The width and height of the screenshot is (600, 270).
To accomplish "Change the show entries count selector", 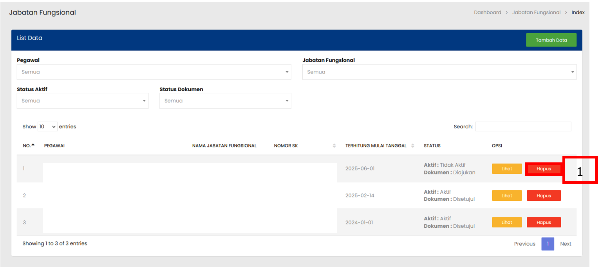I will pyautogui.click(x=47, y=127).
